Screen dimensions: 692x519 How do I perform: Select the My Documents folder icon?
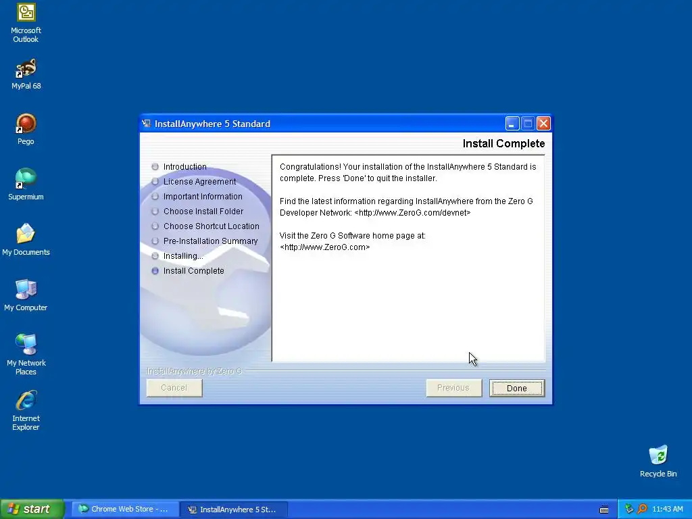click(26, 240)
